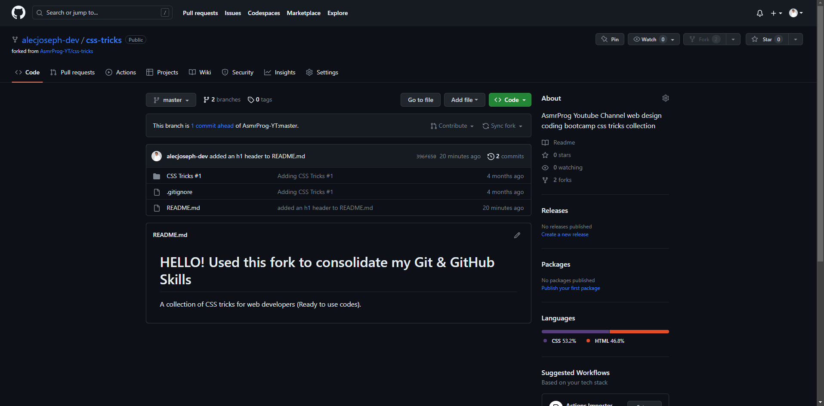Star this repository

767,39
